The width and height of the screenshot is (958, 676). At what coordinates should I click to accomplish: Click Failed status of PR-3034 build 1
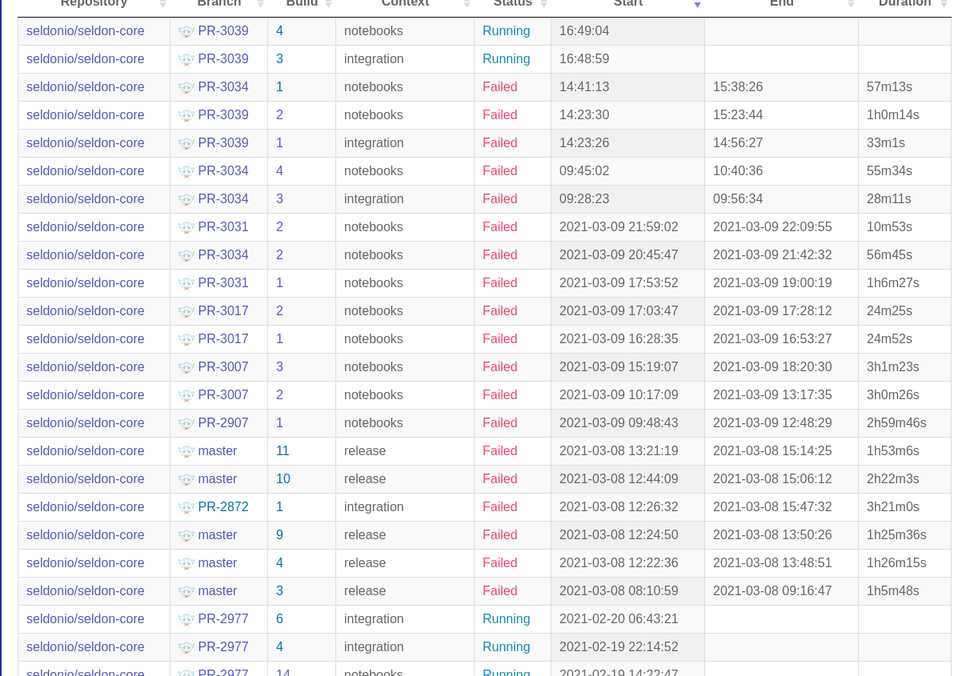click(x=499, y=86)
